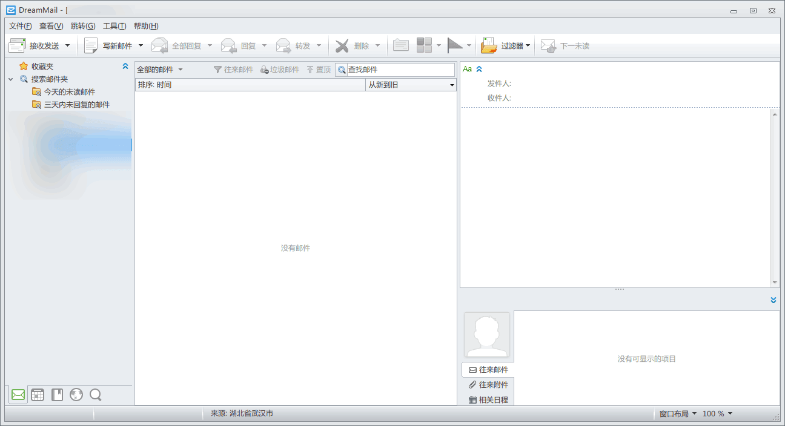Open the 窗口布局 layout dropdown
785x426 pixels.
coord(678,414)
